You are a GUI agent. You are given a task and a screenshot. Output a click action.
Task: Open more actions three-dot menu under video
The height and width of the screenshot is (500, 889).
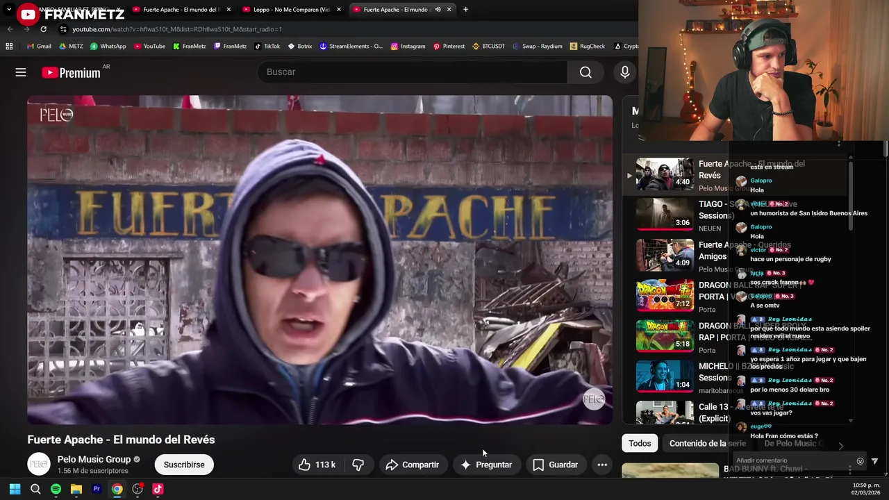pyautogui.click(x=602, y=465)
